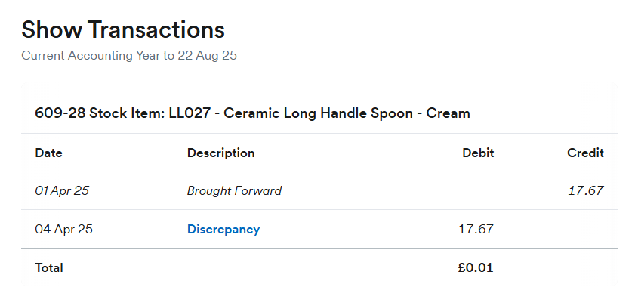Click the empty debit cell for Brought Forward
The width and height of the screenshot is (635, 303).
pyautogui.click(x=449, y=191)
